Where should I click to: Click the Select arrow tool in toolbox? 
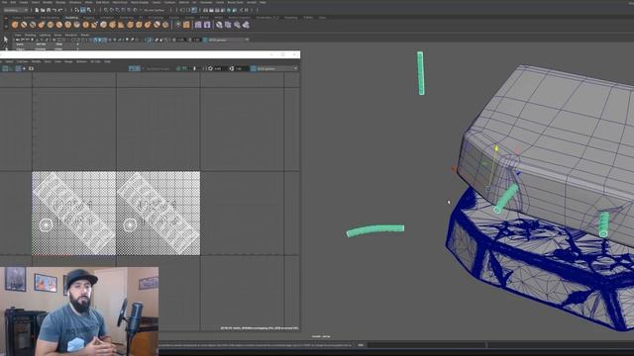(x=6, y=40)
